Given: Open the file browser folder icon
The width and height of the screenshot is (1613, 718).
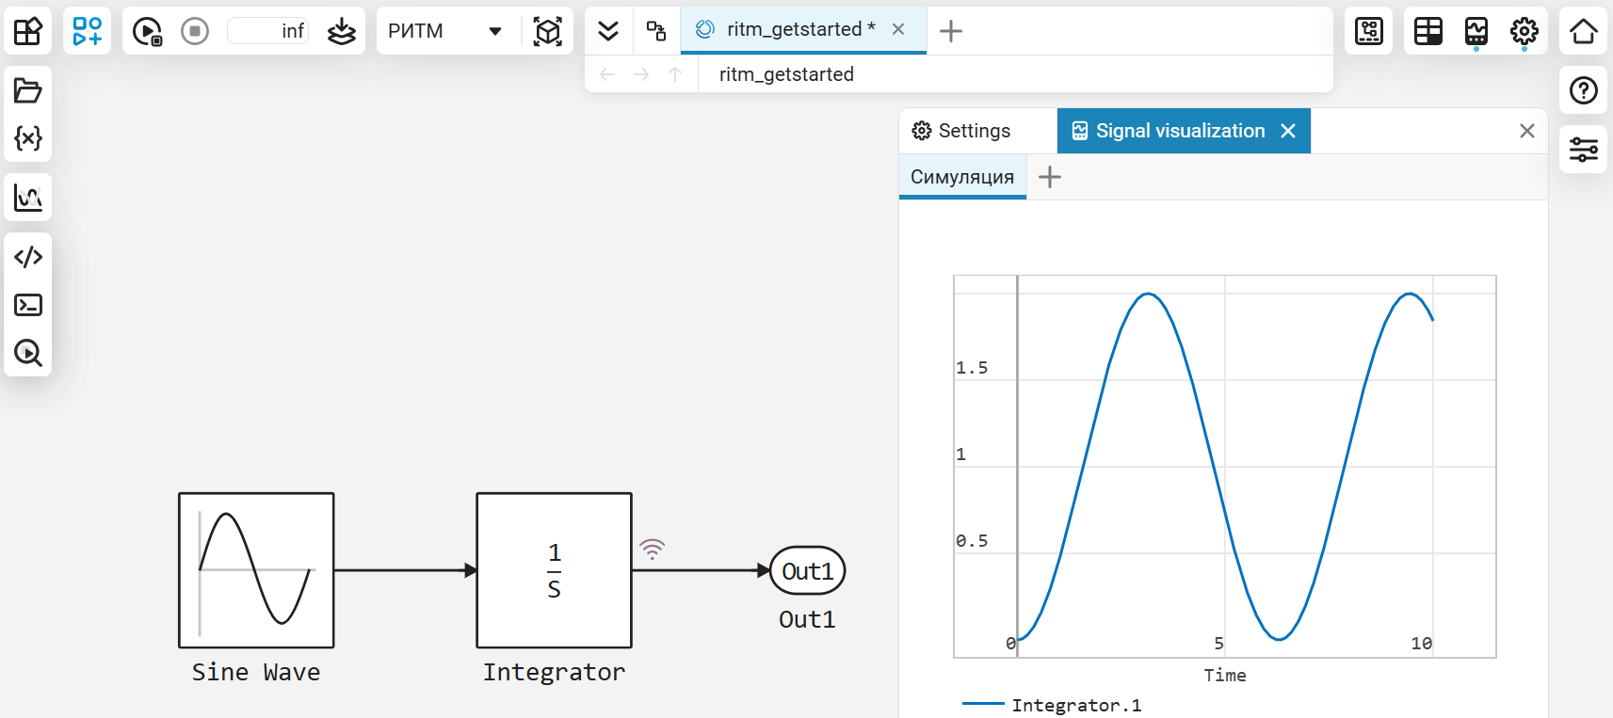Looking at the screenshot, I should [28, 90].
